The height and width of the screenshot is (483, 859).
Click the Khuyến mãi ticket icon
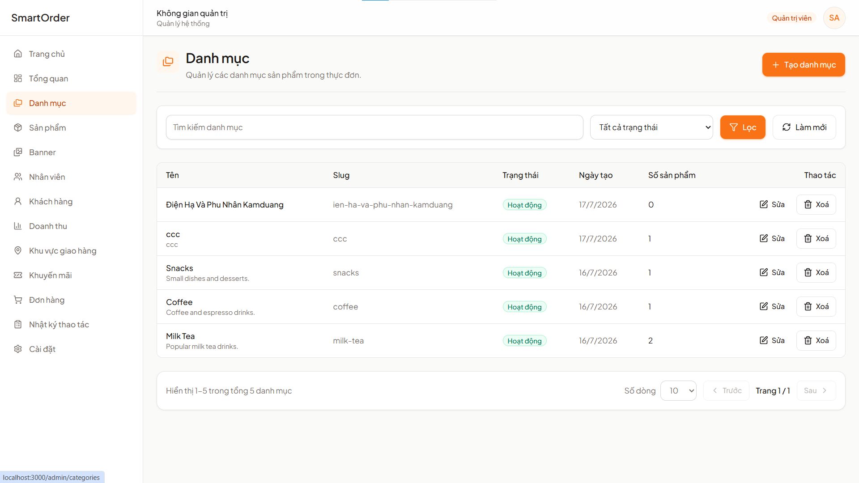[x=18, y=275]
